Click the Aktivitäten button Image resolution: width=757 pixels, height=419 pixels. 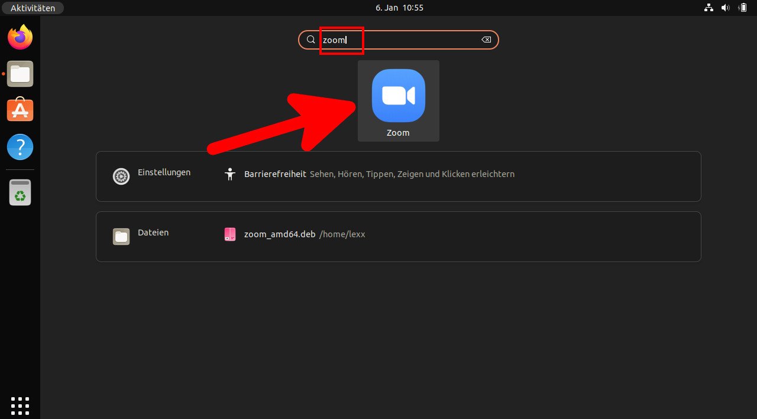(x=33, y=8)
